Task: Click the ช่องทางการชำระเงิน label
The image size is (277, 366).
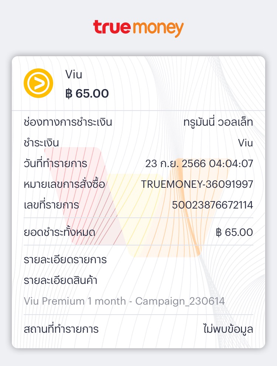Action: point(68,122)
